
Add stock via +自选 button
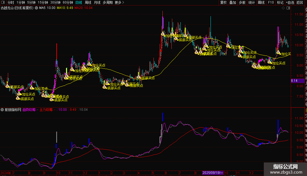[x=290, y=2]
